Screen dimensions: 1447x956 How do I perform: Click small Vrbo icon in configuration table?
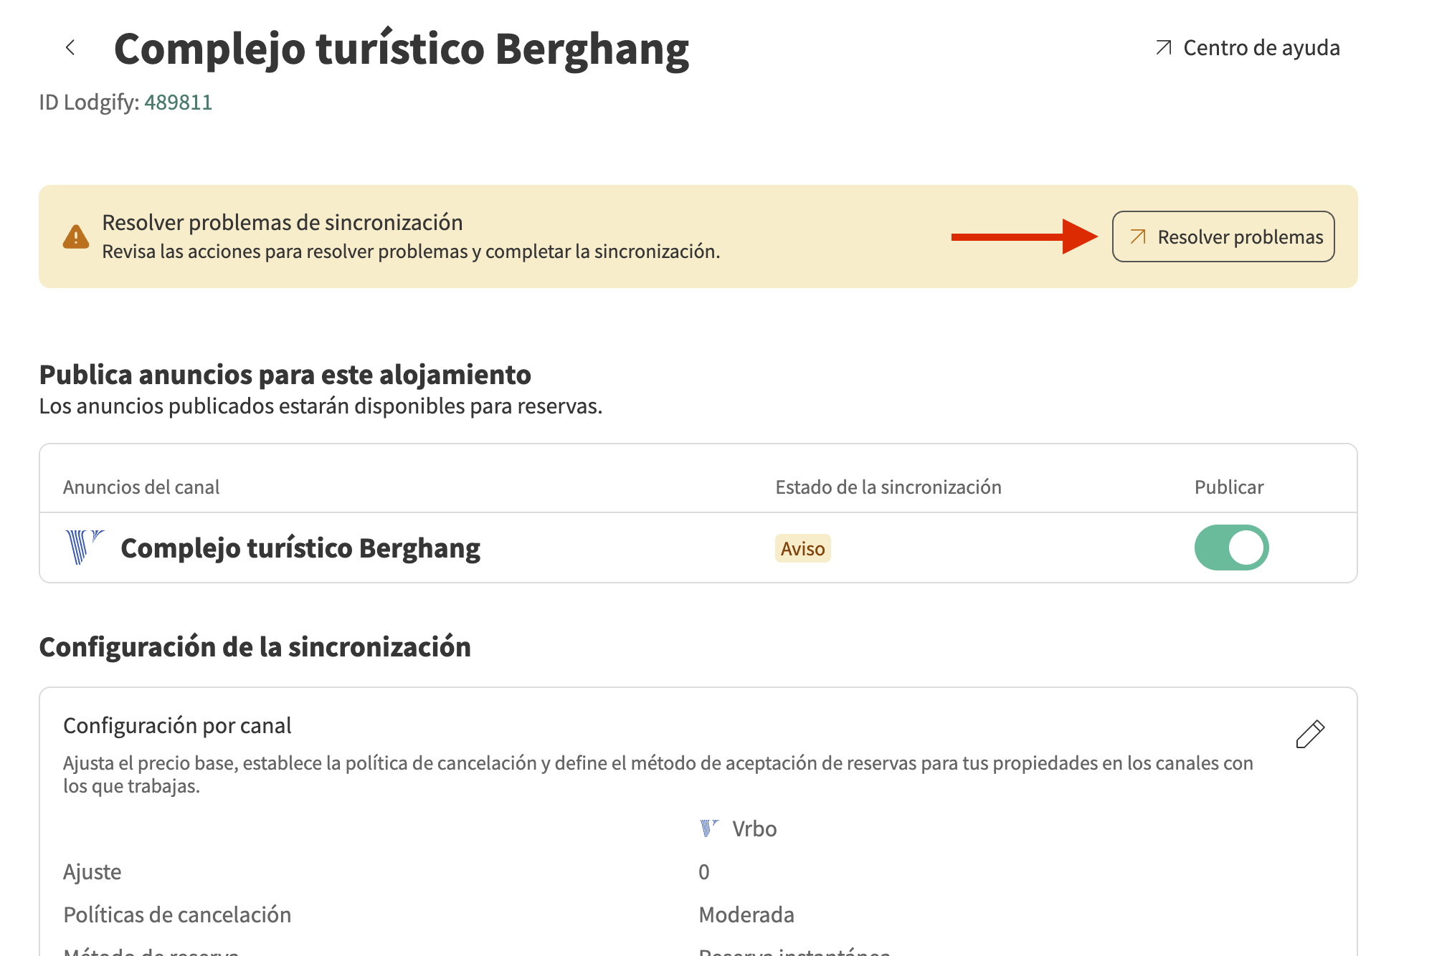(708, 828)
